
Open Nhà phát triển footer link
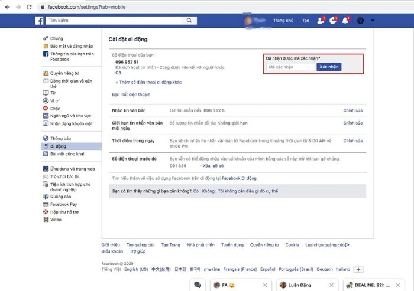pos(200,244)
